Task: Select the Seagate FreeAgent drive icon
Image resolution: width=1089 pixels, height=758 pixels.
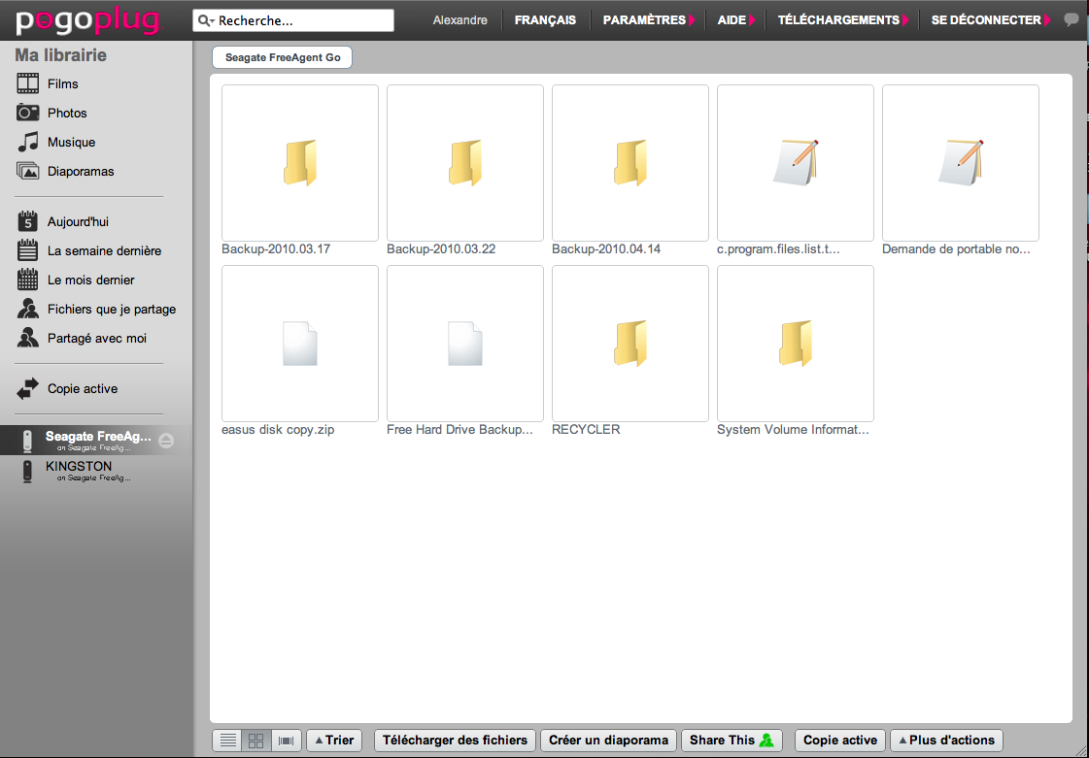Action: point(27,442)
